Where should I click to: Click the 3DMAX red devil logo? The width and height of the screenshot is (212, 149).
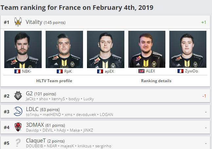pyautogui.click(x=18, y=127)
